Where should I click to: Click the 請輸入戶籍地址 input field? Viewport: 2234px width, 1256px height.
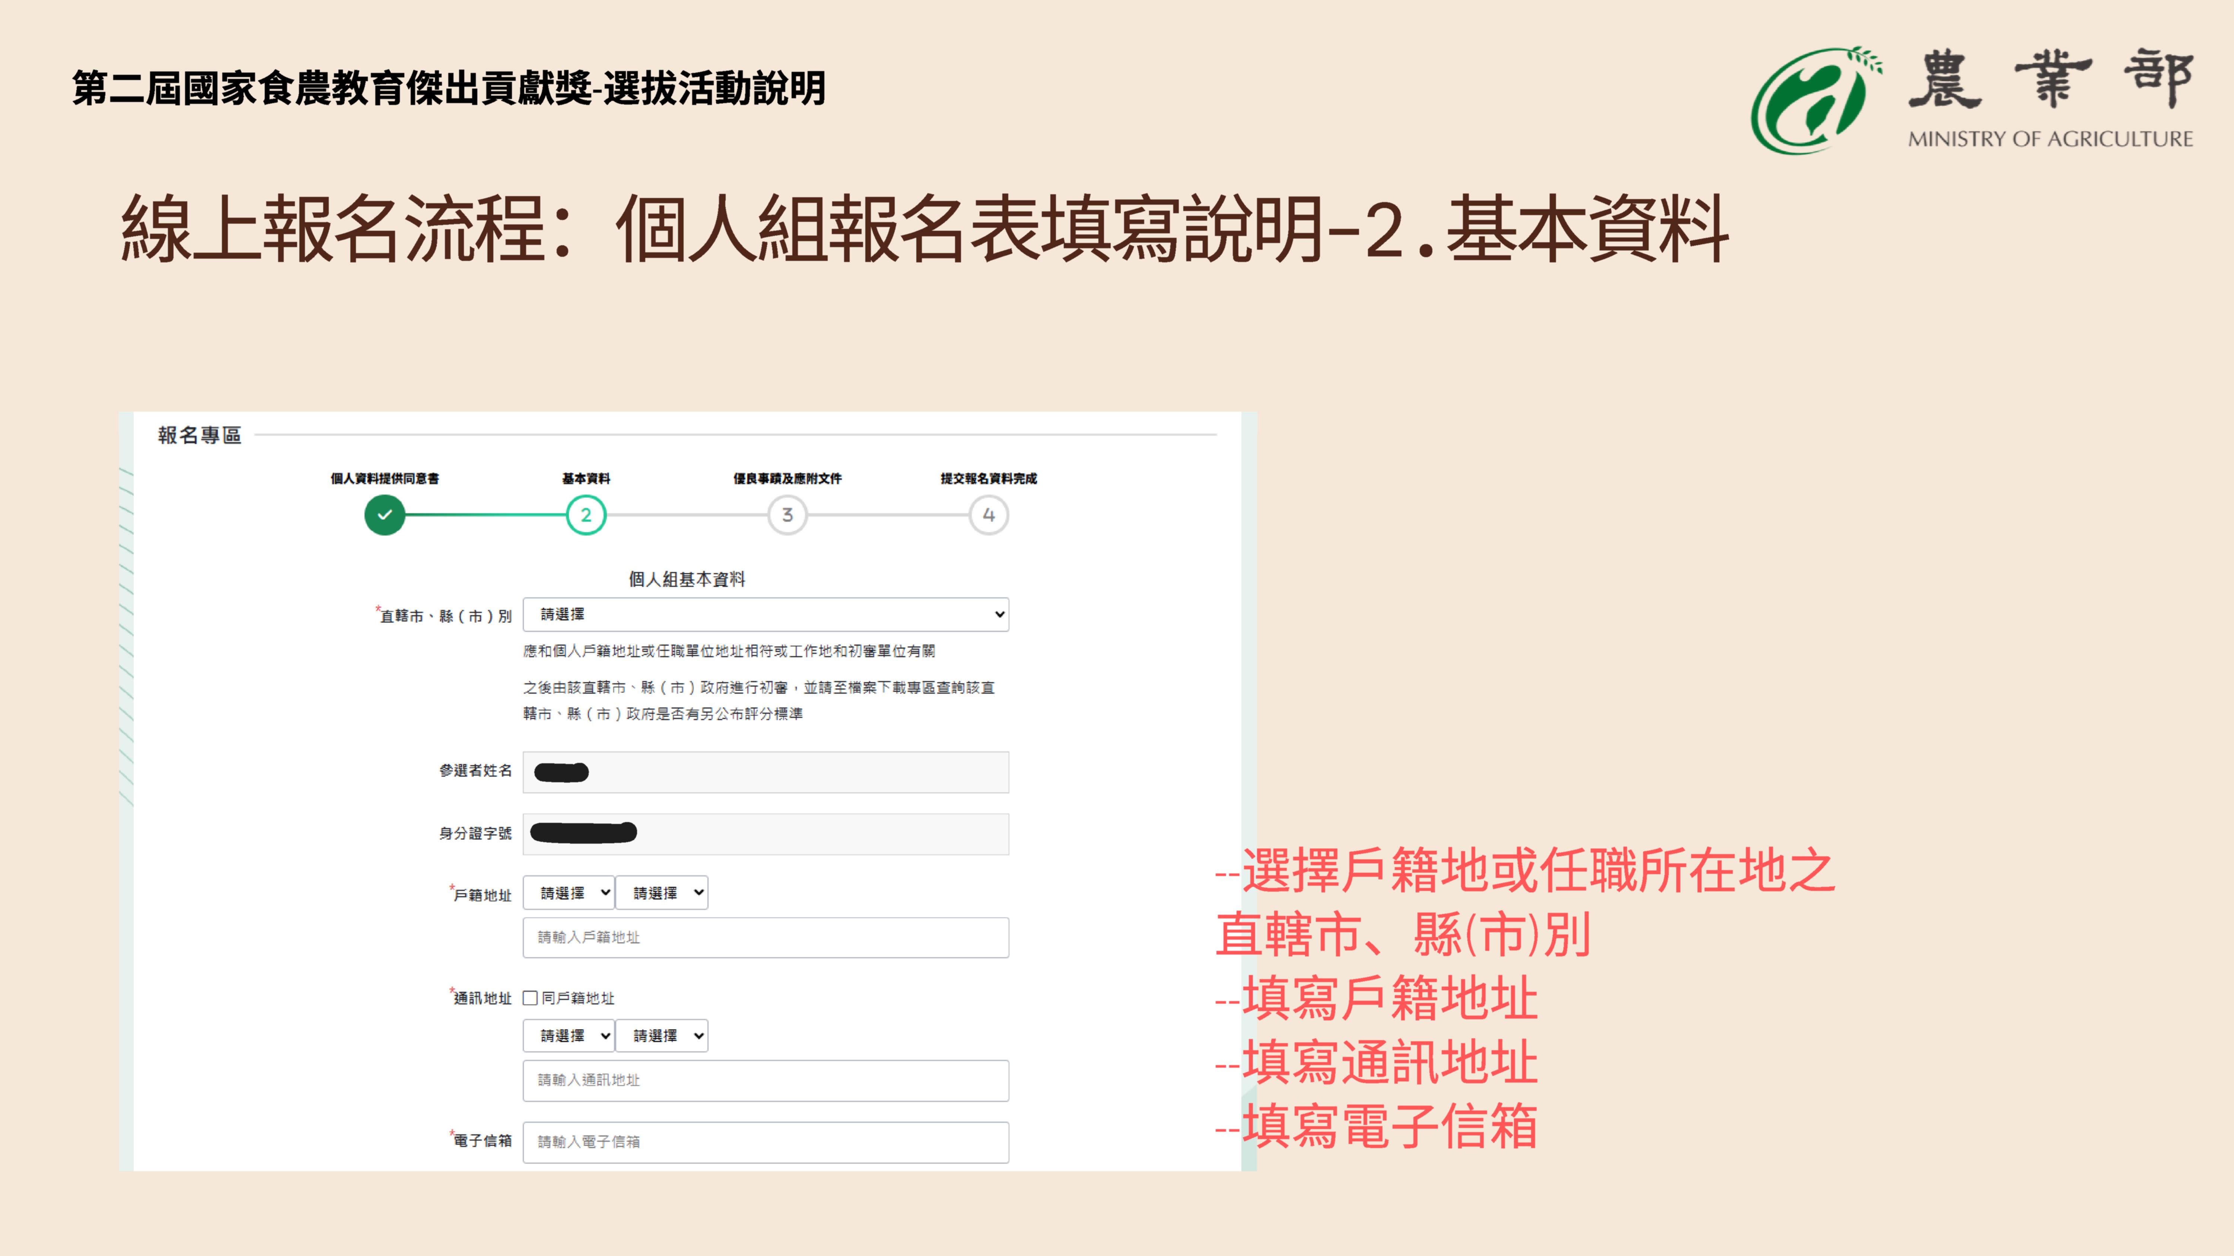(766, 938)
